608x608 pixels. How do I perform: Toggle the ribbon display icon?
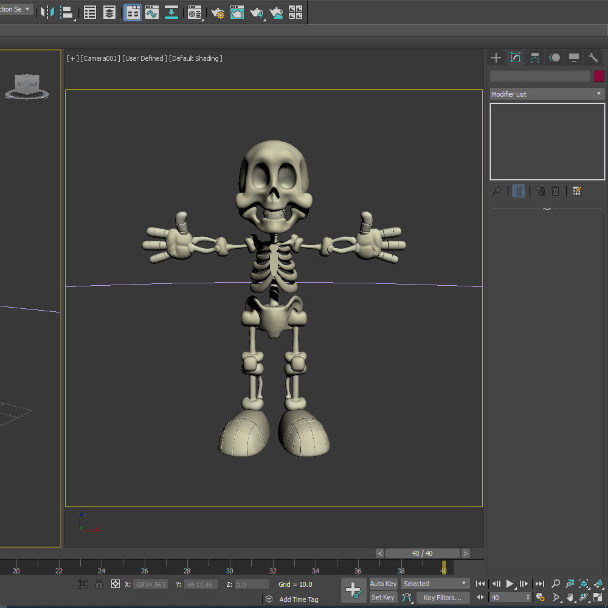click(x=133, y=12)
